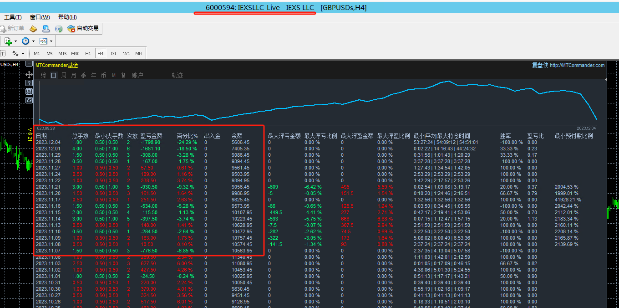The image size is (619, 308).
Task: Click the 日期 column header
Action: pyautogui.click(x=41, y=136)
